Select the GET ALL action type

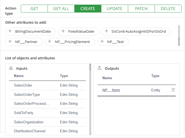point(61,9)
